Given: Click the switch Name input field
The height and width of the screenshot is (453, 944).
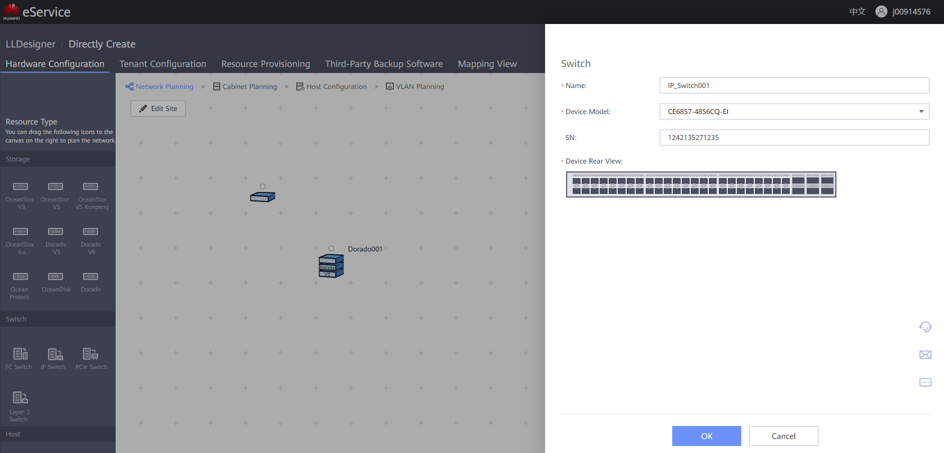Looking at the screenshot, I should (x=794, y=85).
